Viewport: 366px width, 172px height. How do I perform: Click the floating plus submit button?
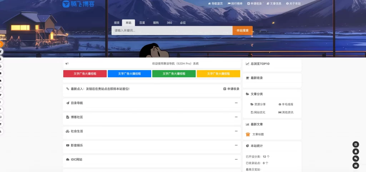coord(356,144)
